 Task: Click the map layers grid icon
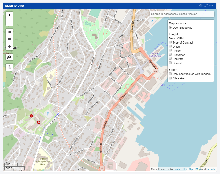point(10,67)
